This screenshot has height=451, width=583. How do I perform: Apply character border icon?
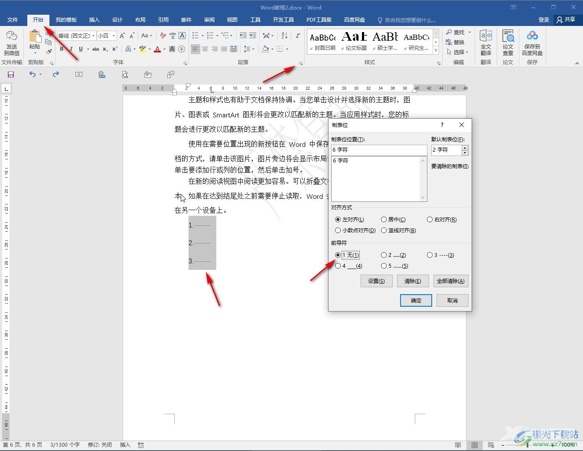point(182,36)
